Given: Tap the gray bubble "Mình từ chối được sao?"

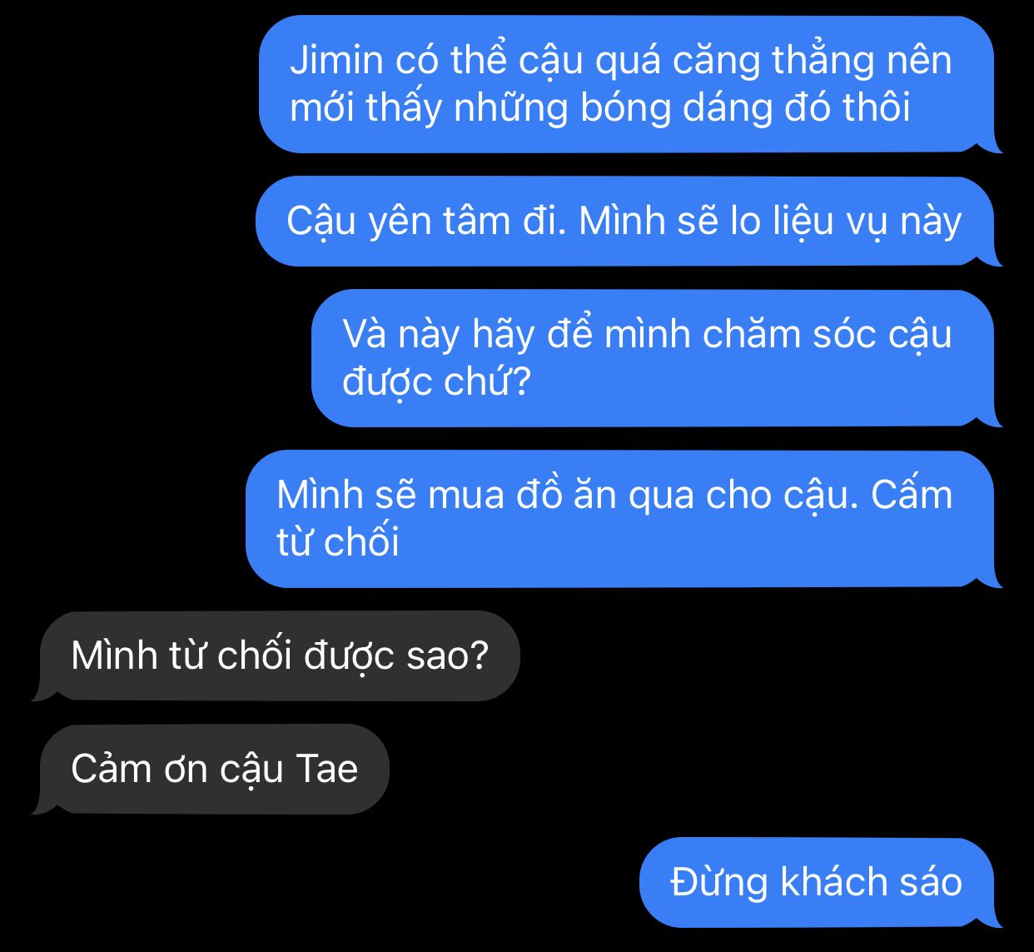Looking at the screenshot, I should tap(279, 656).
